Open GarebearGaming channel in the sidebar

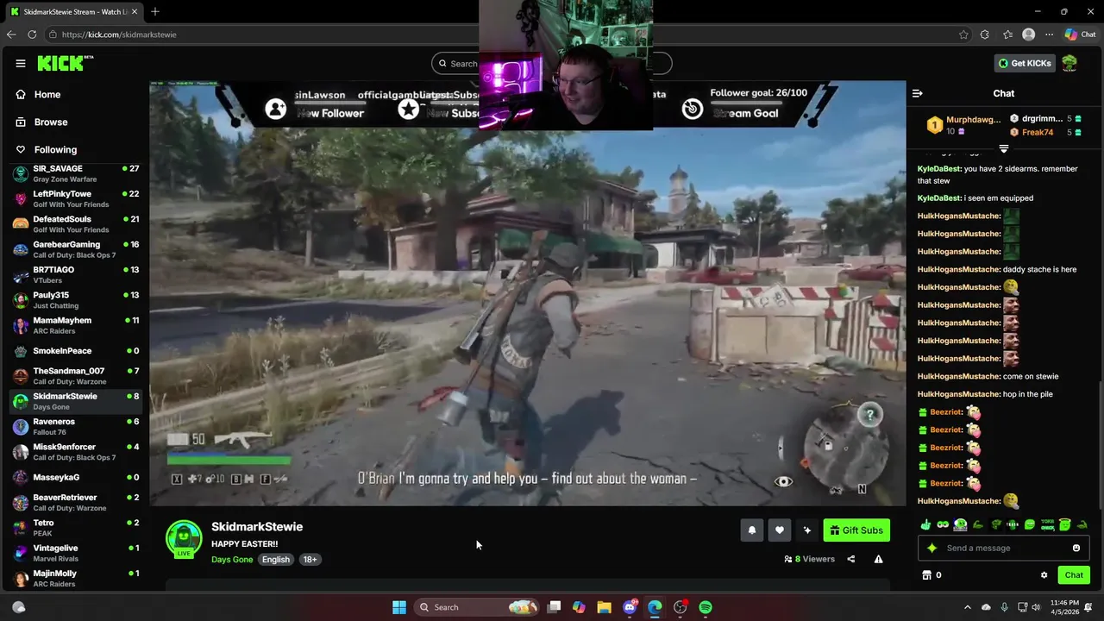click(74, 249)
